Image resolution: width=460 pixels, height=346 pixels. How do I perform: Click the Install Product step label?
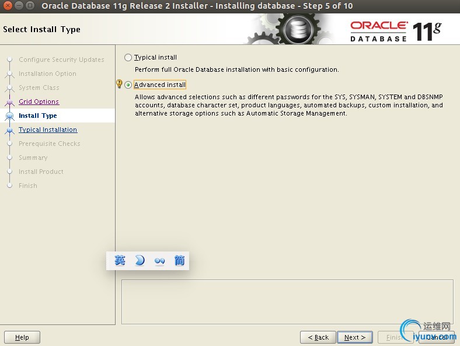click(41, 172)
